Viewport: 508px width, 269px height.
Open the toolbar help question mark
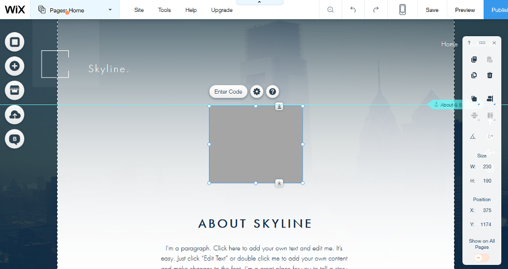pyautogui.click(x=469, y=42)
